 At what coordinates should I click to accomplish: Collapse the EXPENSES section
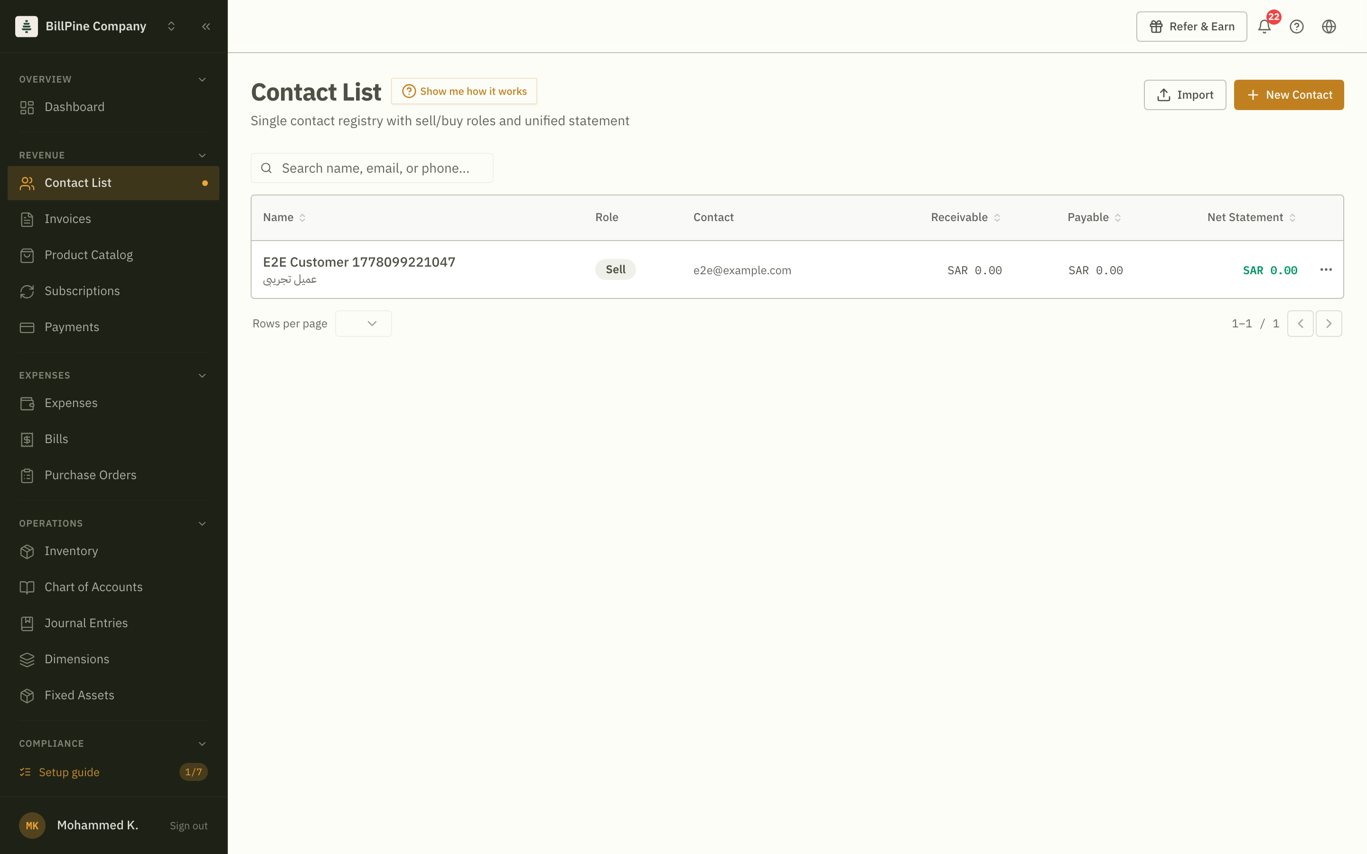pos(202,376)
